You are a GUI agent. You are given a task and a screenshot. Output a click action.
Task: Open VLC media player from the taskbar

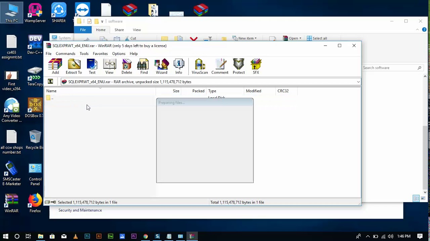76,236
